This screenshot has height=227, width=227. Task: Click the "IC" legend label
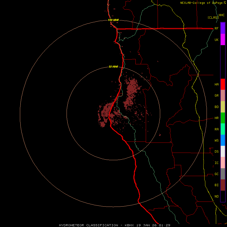coord(217,163)
